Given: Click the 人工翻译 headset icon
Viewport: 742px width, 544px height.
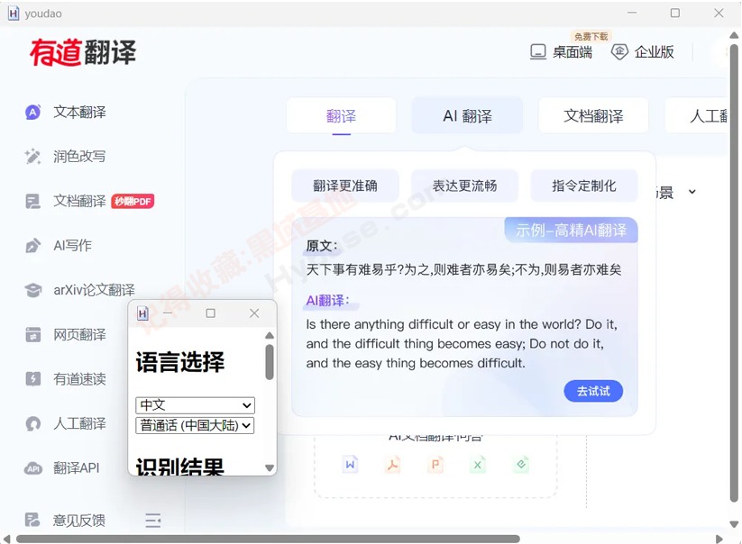Looking at the screenshot, I should 32,423.
